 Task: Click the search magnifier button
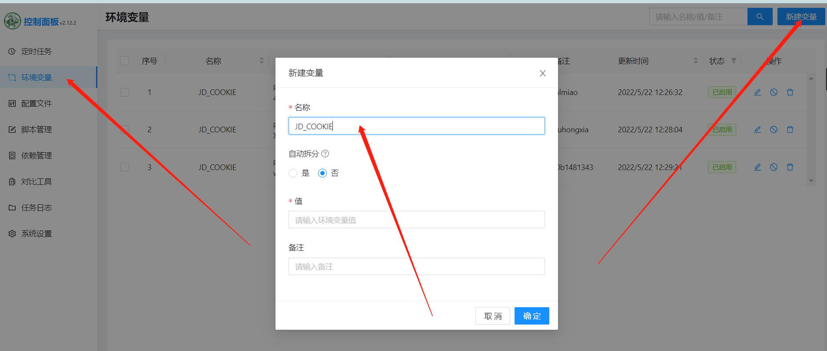tap(760, 16)
